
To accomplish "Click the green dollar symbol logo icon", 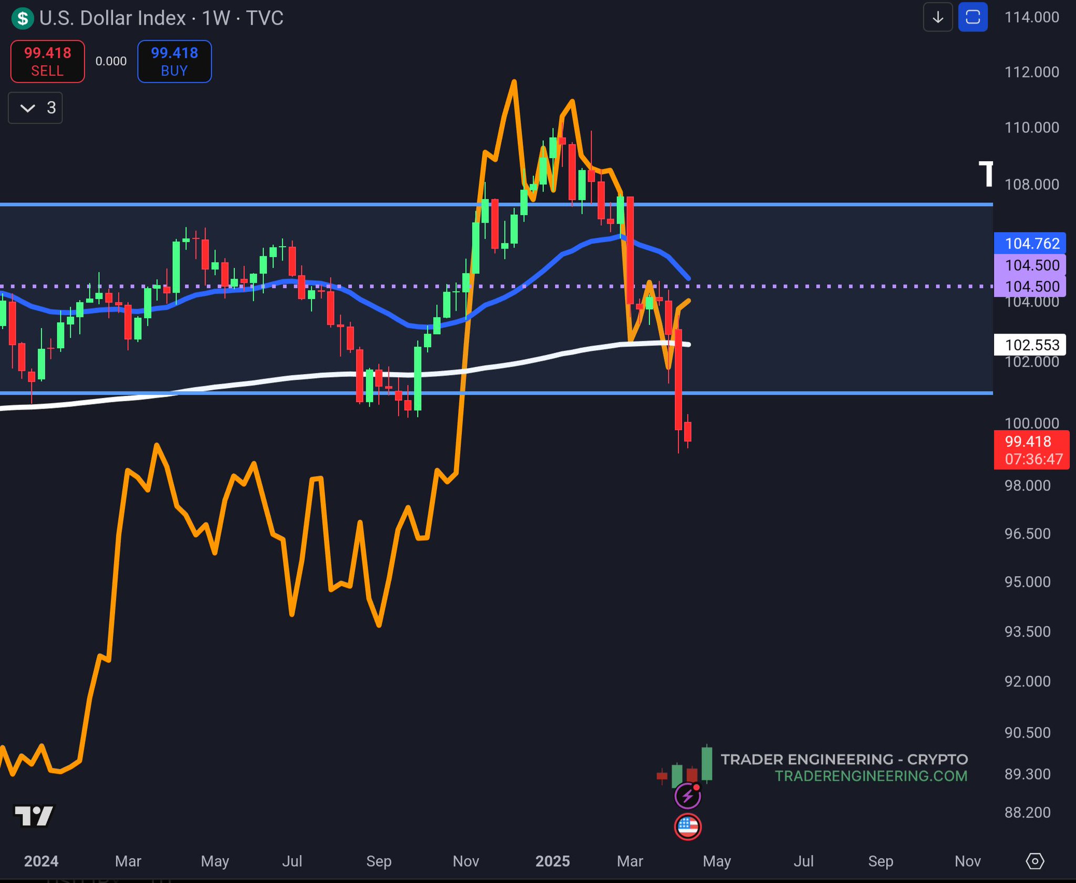I will (22, 18).
